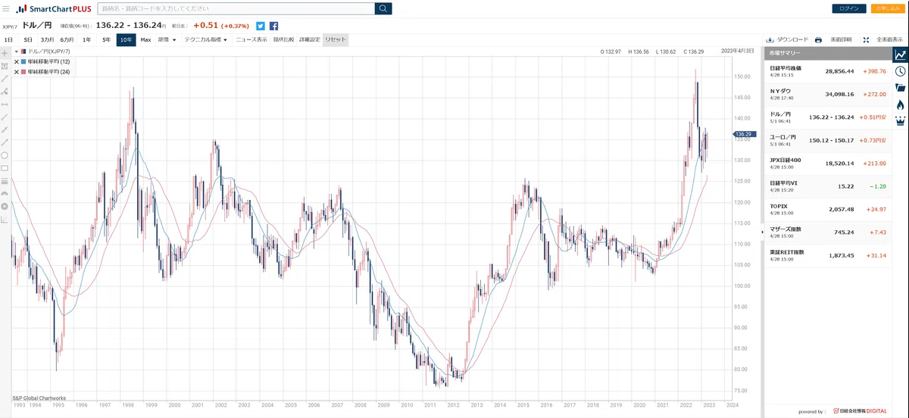
Task: Share on Facebook icon
Action: click(x=274, y=26)
